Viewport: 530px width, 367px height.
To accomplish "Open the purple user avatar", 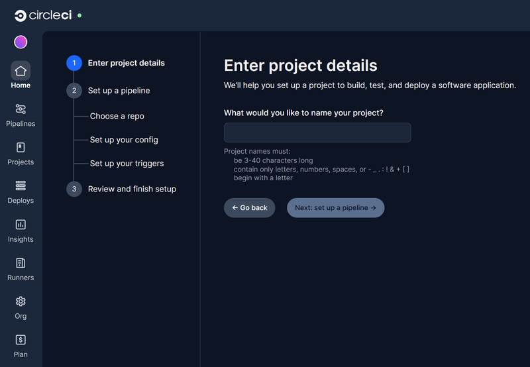I will (x=21, y=42).
